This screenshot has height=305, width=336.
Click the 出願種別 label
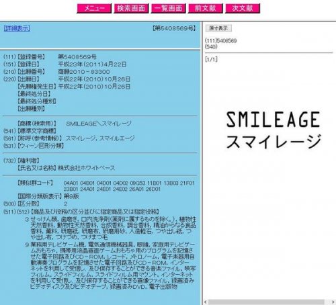click(x=31, y=109)
